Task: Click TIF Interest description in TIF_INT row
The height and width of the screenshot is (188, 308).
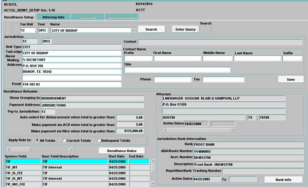Action: coord(75,167)
